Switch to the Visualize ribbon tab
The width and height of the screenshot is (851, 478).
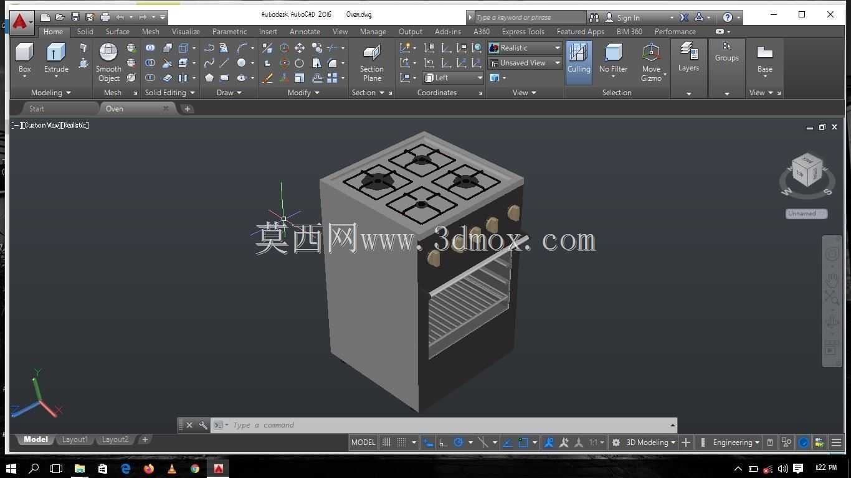pyautogui.click(x=186, y=32)
